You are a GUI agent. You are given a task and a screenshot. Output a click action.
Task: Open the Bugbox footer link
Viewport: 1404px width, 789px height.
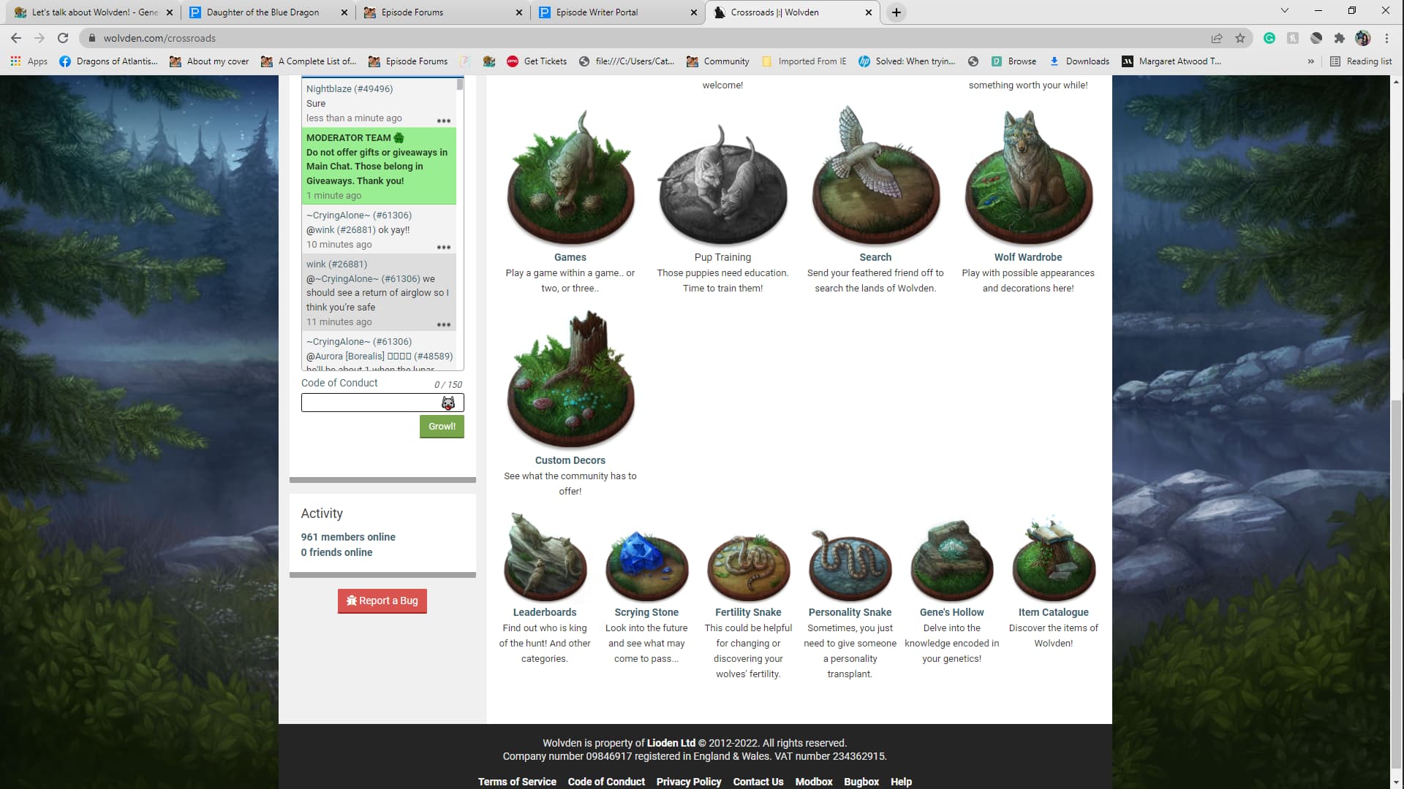coord(861,782)
